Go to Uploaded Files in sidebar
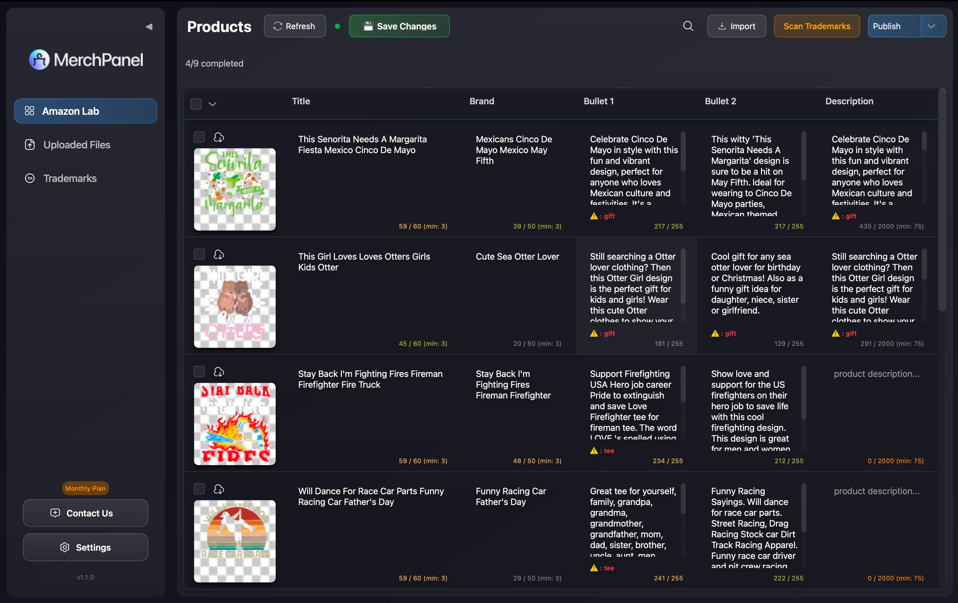This screenshot has width=958, height=603. pyautogui.click(x=76, y=145)
